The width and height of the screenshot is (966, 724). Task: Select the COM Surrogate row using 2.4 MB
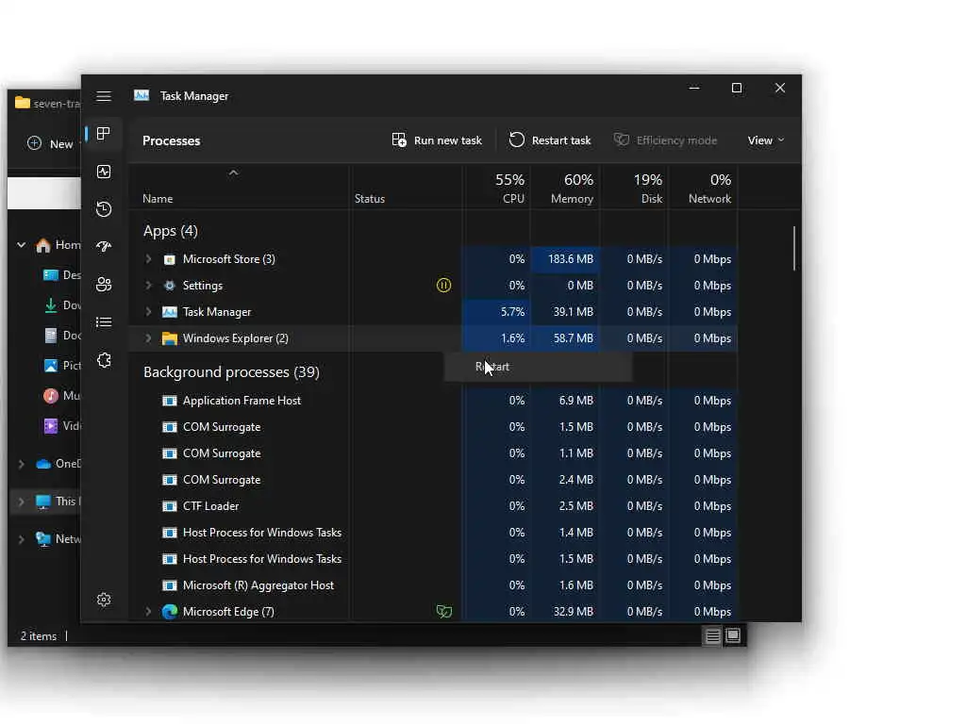[434, 480]
